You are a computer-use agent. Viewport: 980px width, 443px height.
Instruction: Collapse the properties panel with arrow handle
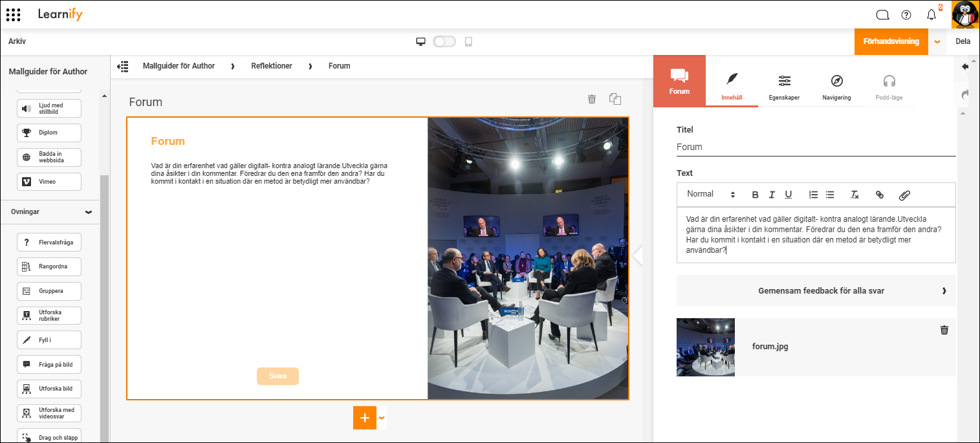pos(638,255)
